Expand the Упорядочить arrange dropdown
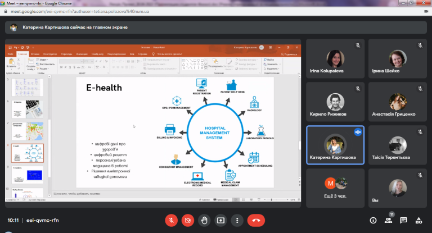Image resolution: width=432 pixels, height=233 pixels. (215, 63)
